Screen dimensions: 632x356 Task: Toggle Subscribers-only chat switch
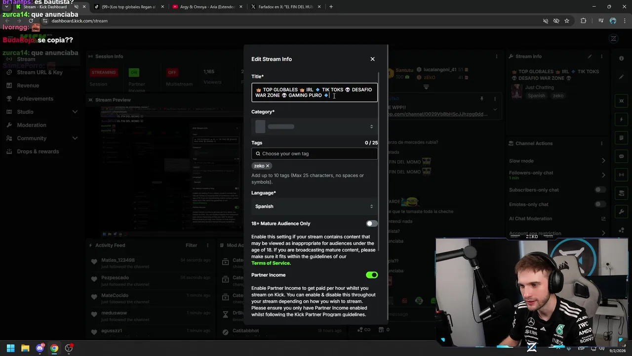tap(600, 190)
